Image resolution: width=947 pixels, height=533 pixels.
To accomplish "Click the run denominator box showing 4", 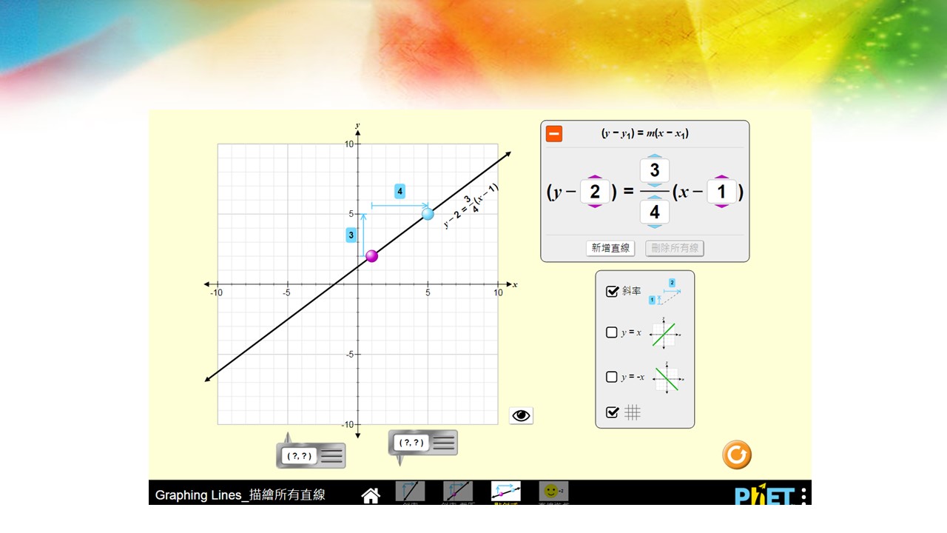I will [x=654, y=212].
